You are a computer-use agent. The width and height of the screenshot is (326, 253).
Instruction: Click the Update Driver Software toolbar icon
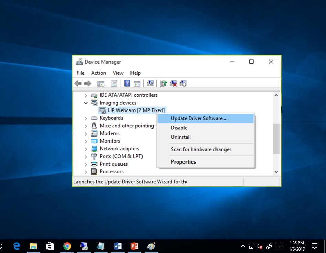164,83
